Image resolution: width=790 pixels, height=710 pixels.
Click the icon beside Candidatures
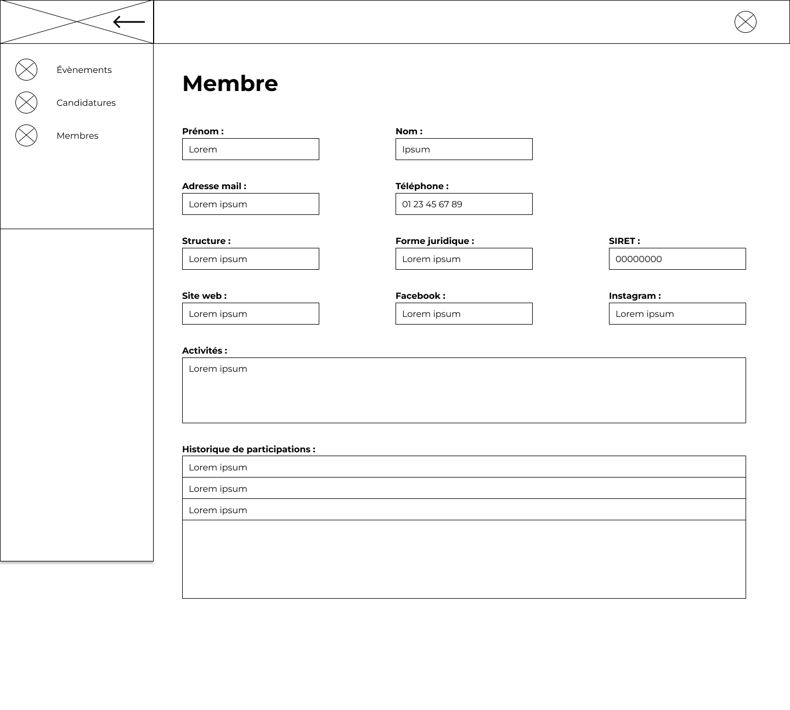[x=26, y=103]
